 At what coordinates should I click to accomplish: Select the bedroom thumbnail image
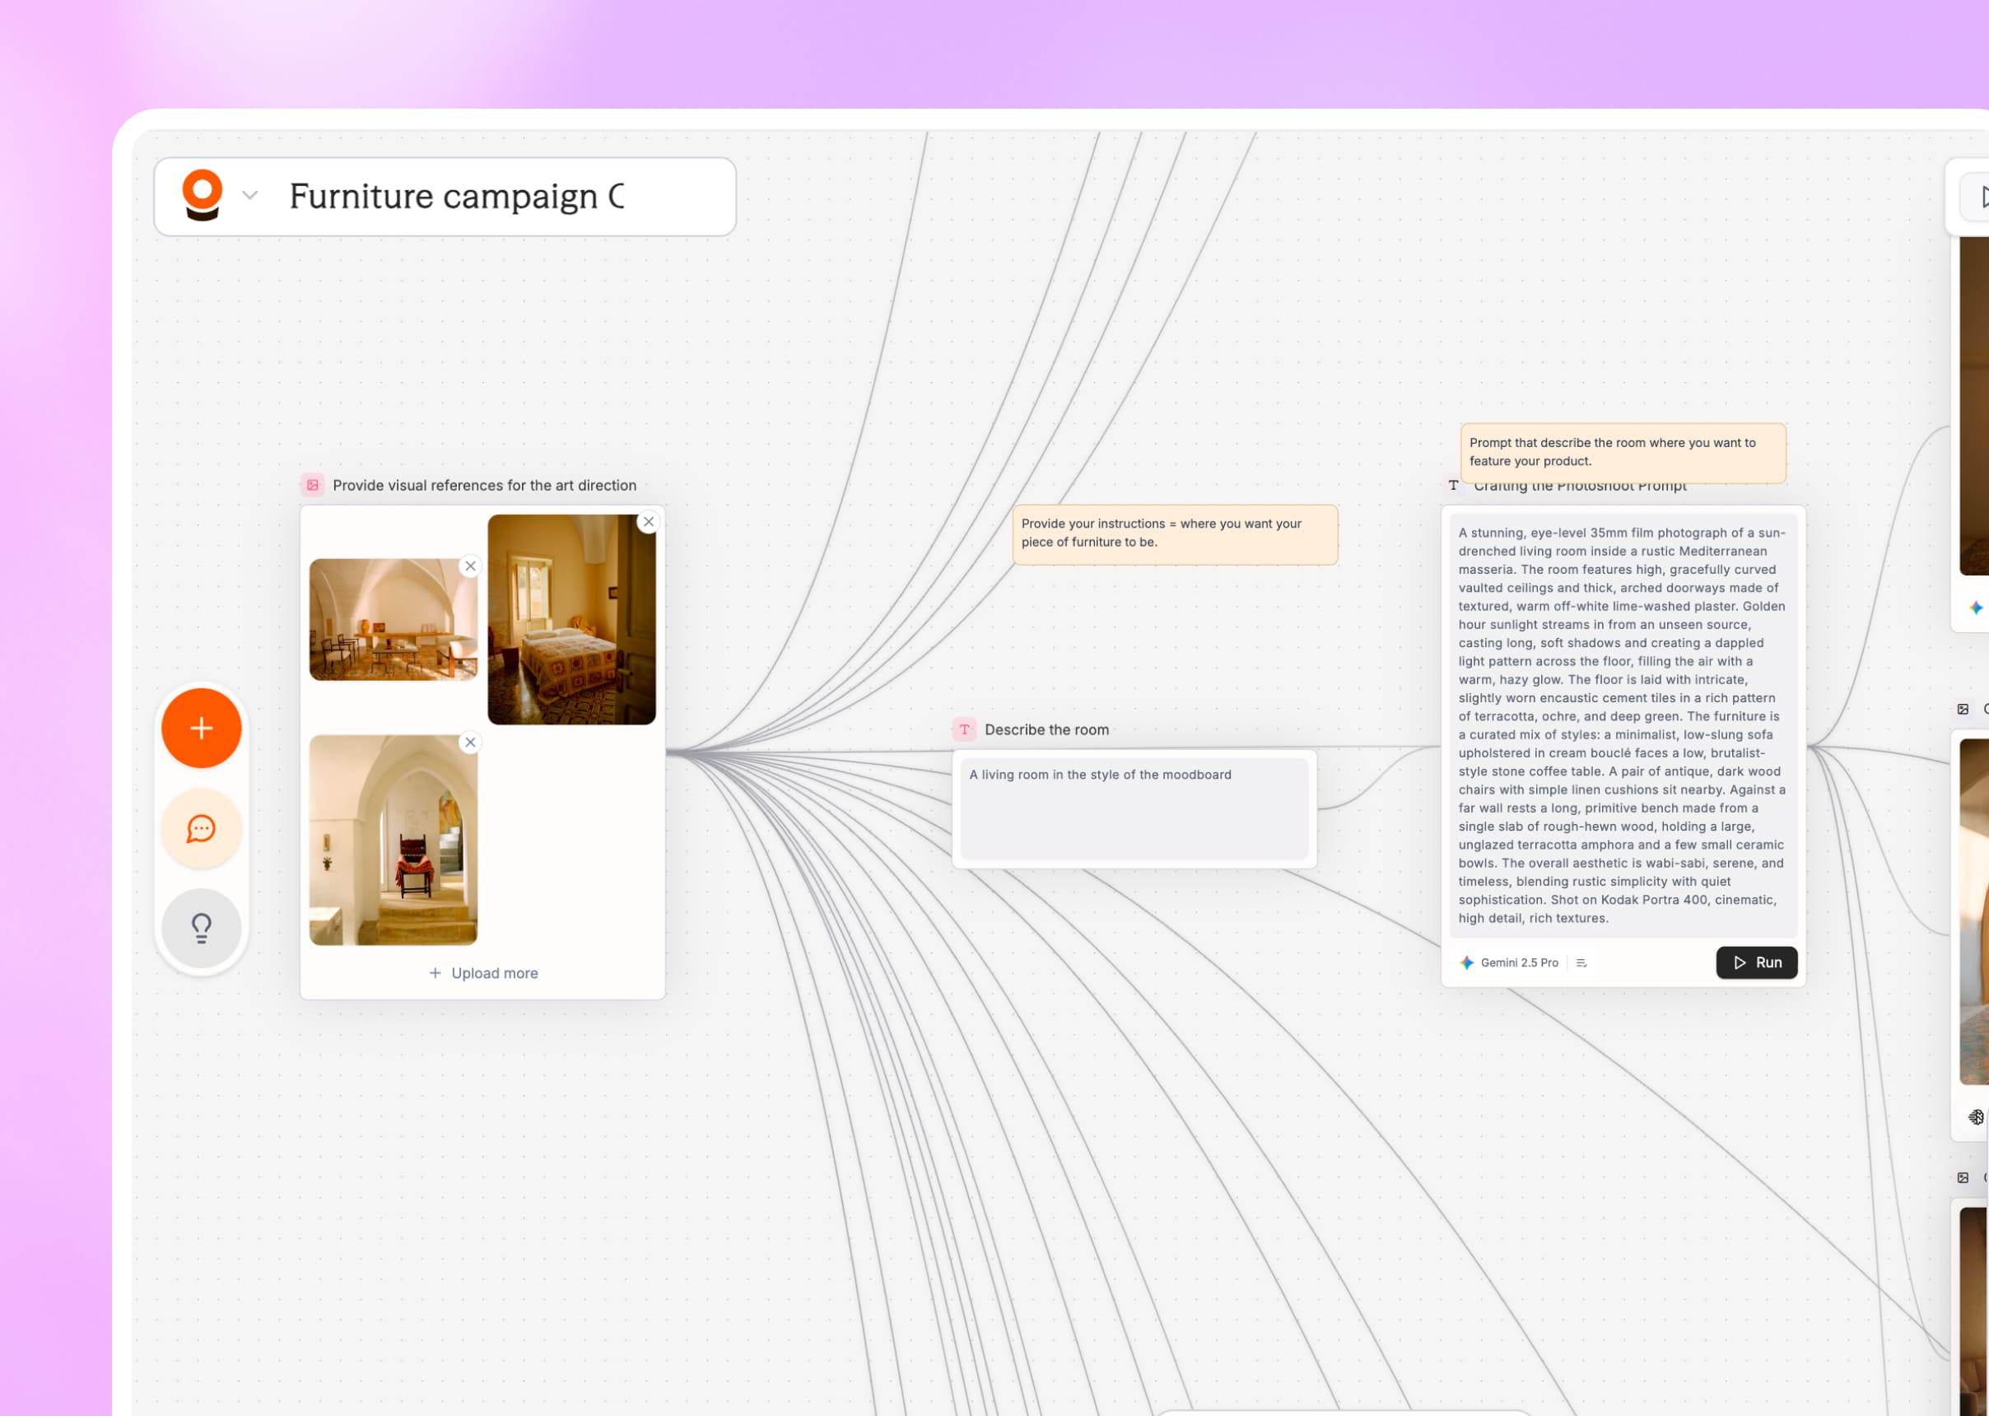(571, 619)
